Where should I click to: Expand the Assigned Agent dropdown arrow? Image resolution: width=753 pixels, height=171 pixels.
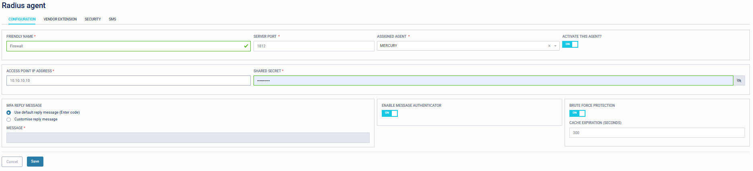(555, 46)
